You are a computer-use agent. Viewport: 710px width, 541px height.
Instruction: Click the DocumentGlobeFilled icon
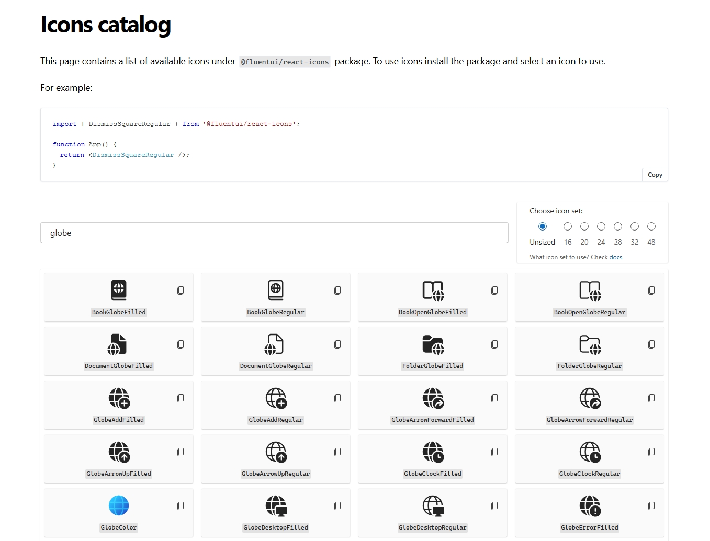[118, 344]
